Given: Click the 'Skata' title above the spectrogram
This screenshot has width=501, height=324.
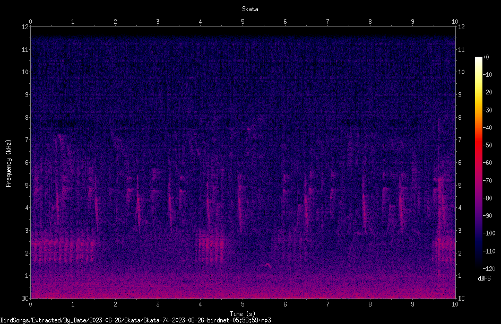Looking at the screenshot, I should 250,9.
